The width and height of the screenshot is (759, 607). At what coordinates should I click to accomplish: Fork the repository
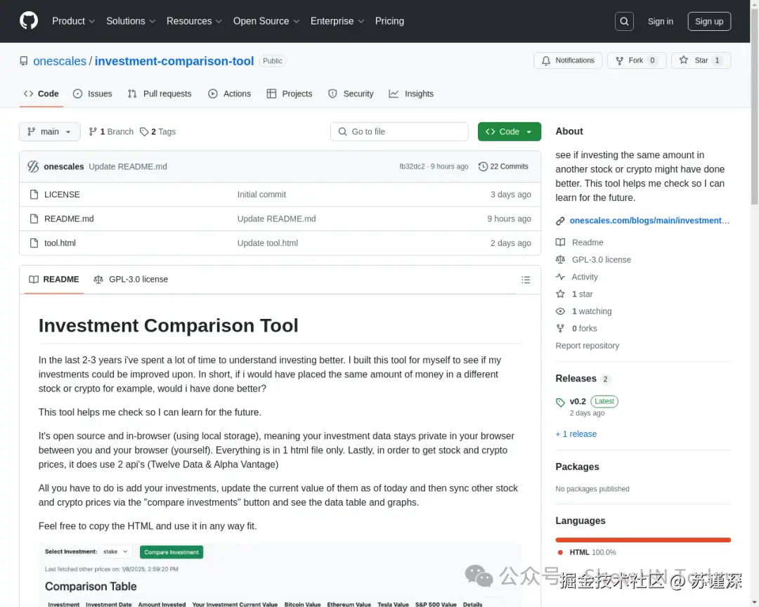tap(637, 60)
